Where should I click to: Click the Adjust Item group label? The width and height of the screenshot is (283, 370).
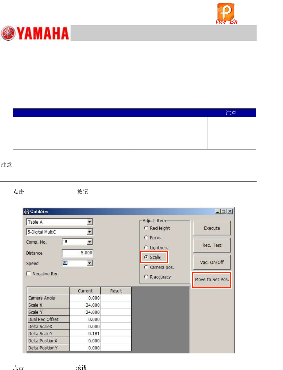click(154, 221)
